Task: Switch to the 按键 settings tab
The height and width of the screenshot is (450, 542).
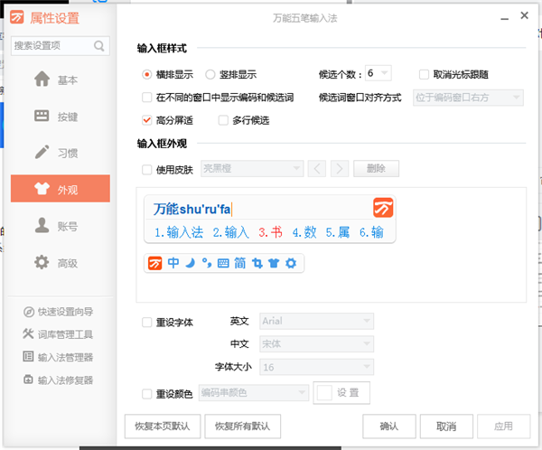Action: pyautogui.click(x=61, y=117)
